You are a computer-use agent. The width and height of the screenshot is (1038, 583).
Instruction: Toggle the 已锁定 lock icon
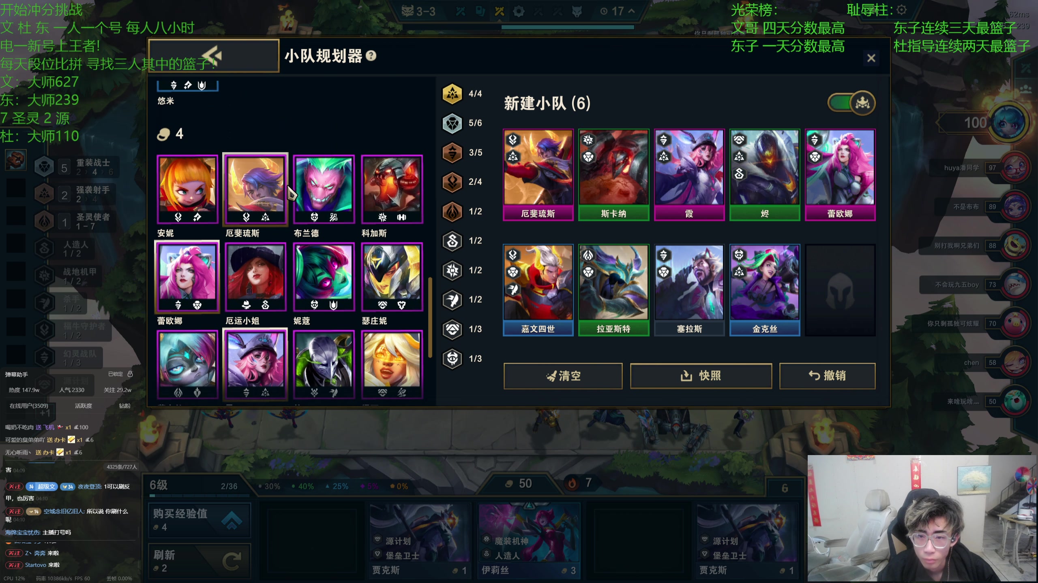point(130,374)
